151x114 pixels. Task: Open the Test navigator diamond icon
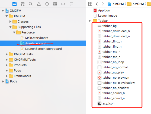[47, 4]
